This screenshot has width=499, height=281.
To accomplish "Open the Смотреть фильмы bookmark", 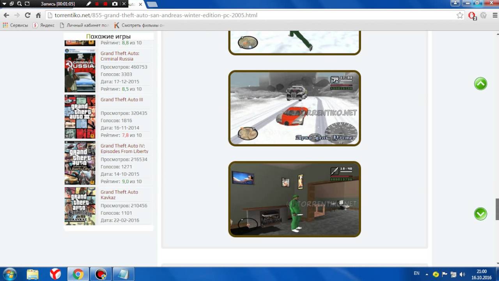I will pyautogui.click(x=139, y=25).
